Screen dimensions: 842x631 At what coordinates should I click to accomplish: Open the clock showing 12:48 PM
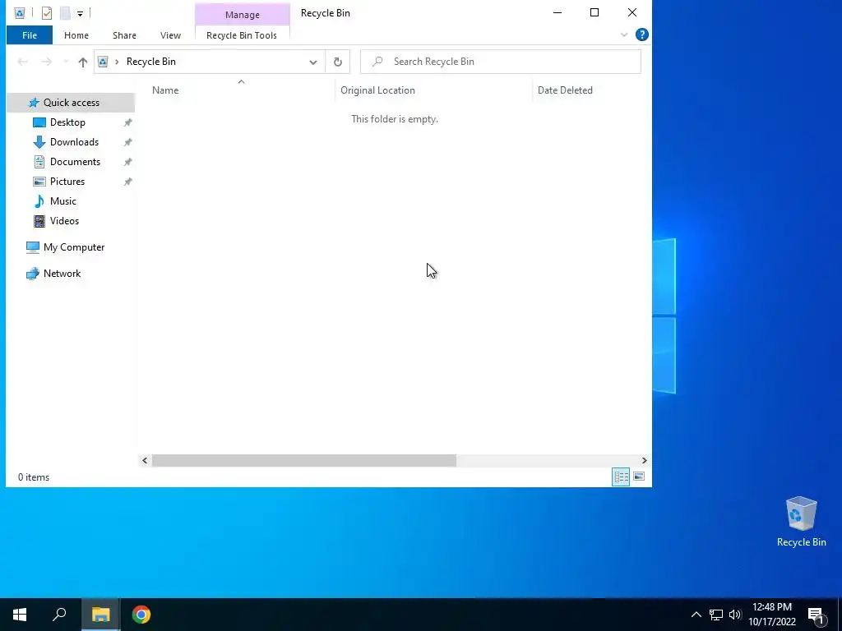[772, 615]
